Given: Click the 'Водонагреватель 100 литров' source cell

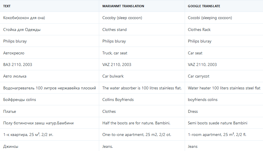Looking at the screenshot, I should click(x=50, y=88).
